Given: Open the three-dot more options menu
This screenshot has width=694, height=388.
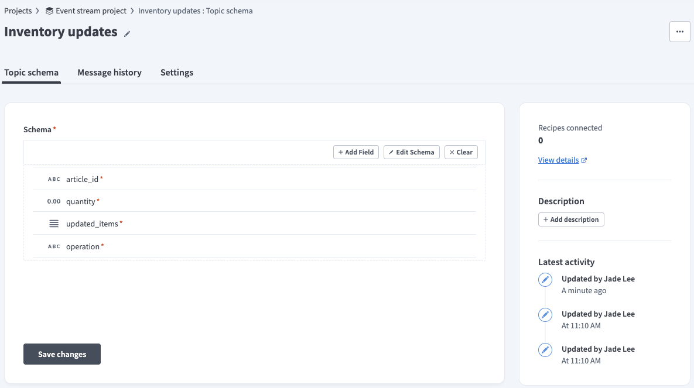Looking at the screenshot, I should tap(679, 32).
